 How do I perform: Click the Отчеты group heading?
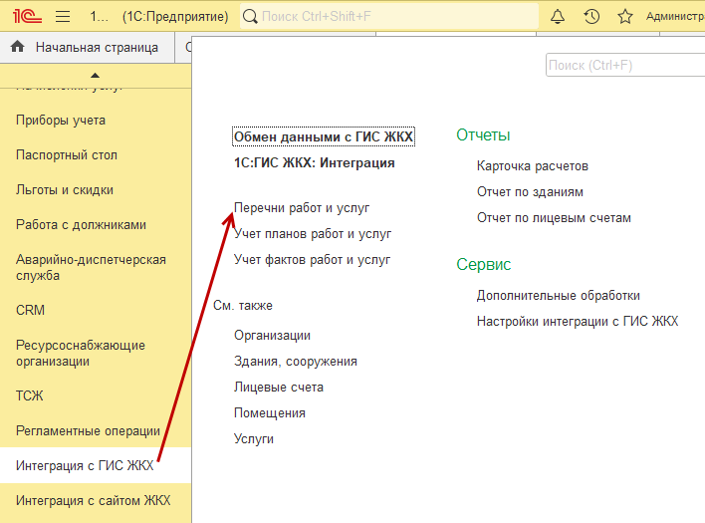point(483,134)
